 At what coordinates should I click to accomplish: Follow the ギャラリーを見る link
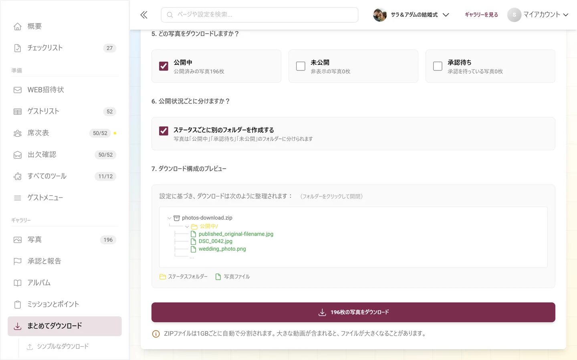tap(481, 15)
